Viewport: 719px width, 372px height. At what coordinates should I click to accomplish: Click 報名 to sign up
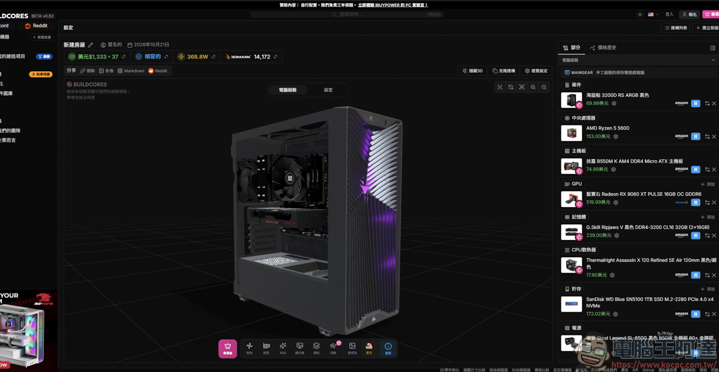pos(690,14)
